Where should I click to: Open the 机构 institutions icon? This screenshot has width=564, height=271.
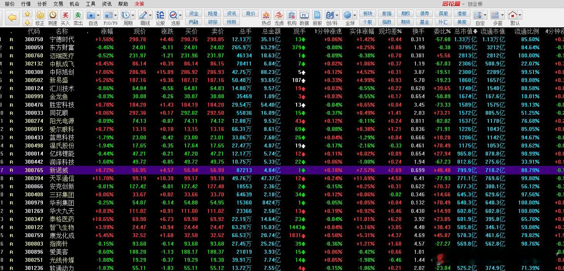pos(292,15)
